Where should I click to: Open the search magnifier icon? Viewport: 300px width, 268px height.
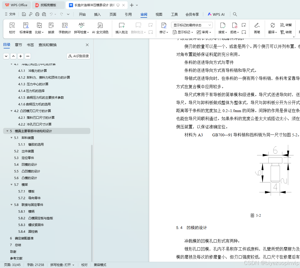[x=235, y=14]
